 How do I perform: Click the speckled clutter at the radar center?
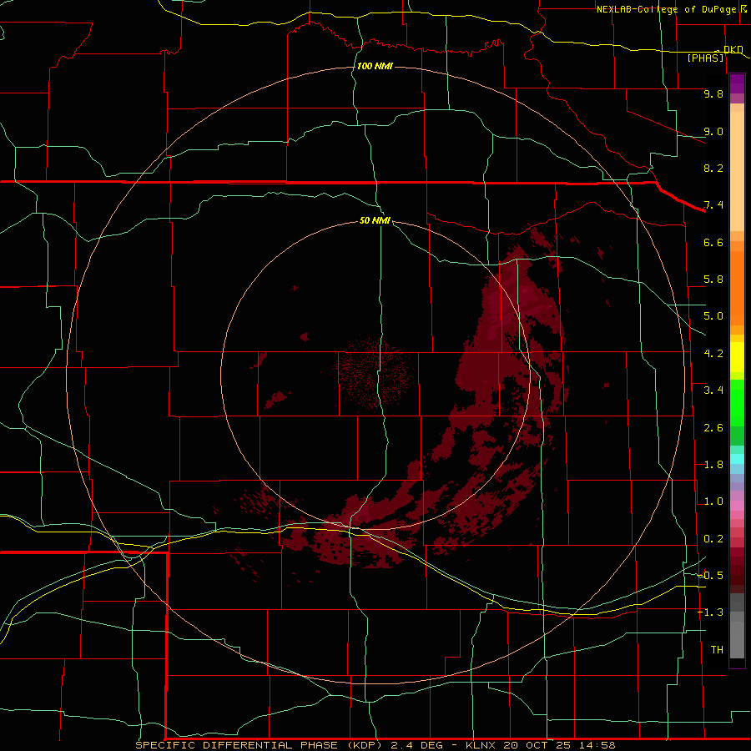click(373, 375)
